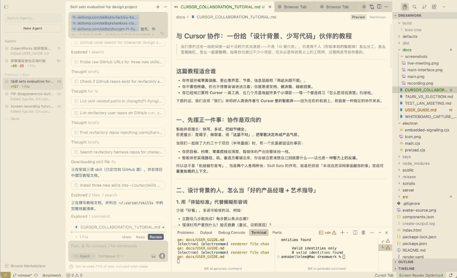Maximize terminal panel with caret icon
Viewport: 457px width, 278px height.
click(x=380, y=233)
